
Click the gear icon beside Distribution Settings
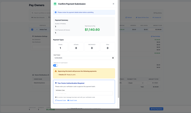pos(33,36)
